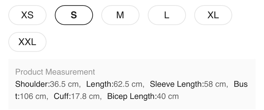Viewport: 264px width, 110px height.
Task: Click the Bus text ending the first line
Action: pyautogui.click(x=241, y=84)
